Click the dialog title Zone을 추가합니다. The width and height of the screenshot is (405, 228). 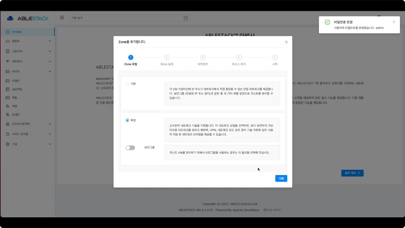[x=132, y=42]
